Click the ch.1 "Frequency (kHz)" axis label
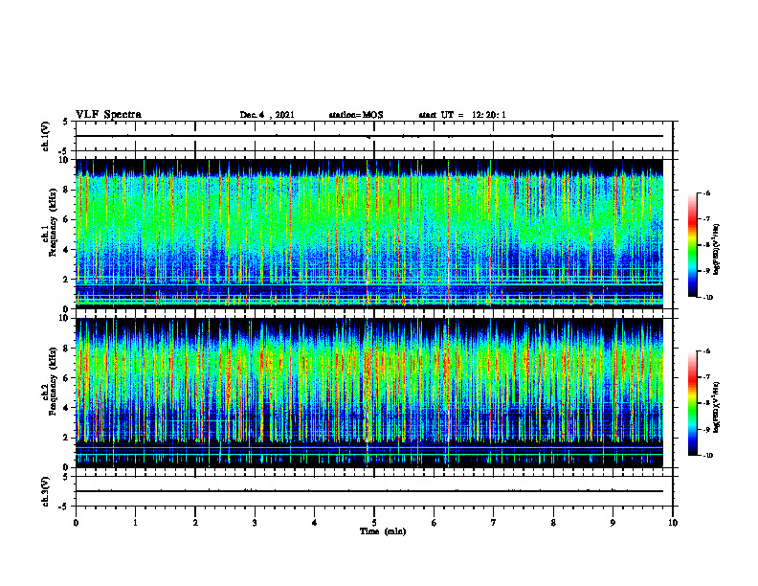The height and width of the screenshot is (586, 758). [53, 223]
